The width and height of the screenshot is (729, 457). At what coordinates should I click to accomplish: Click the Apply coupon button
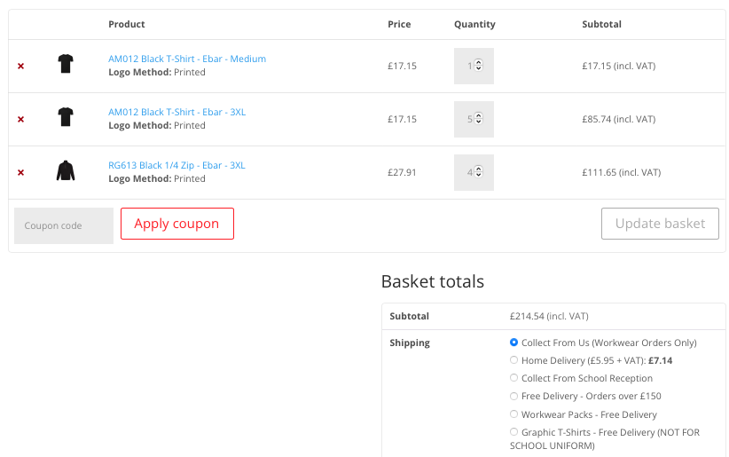(176, 224)
